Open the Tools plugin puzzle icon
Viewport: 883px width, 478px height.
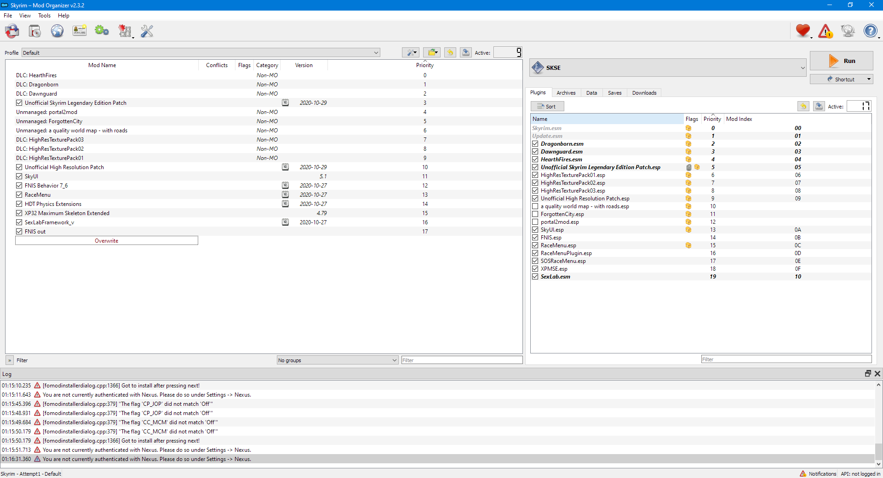click(125, 31)
